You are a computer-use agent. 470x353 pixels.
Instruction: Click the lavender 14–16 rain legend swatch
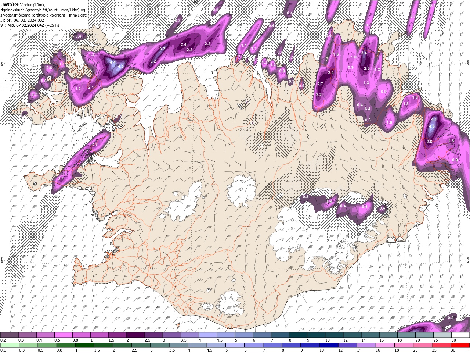[366, 345]
